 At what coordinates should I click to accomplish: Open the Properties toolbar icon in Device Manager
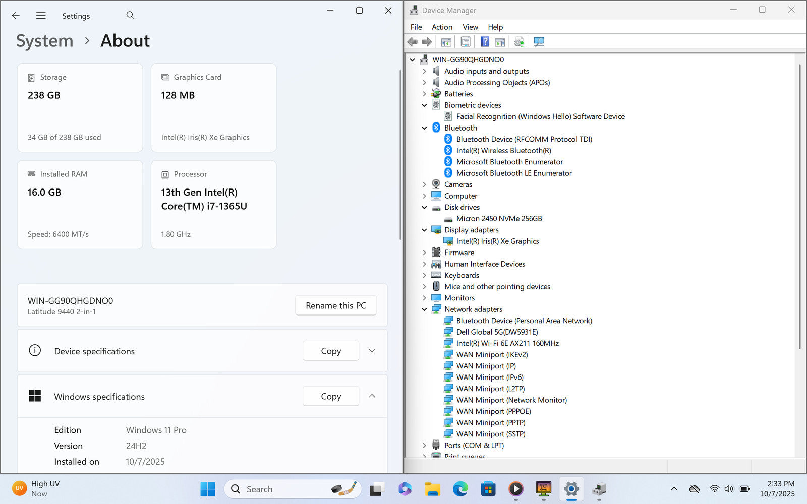(x=466, y=42)
